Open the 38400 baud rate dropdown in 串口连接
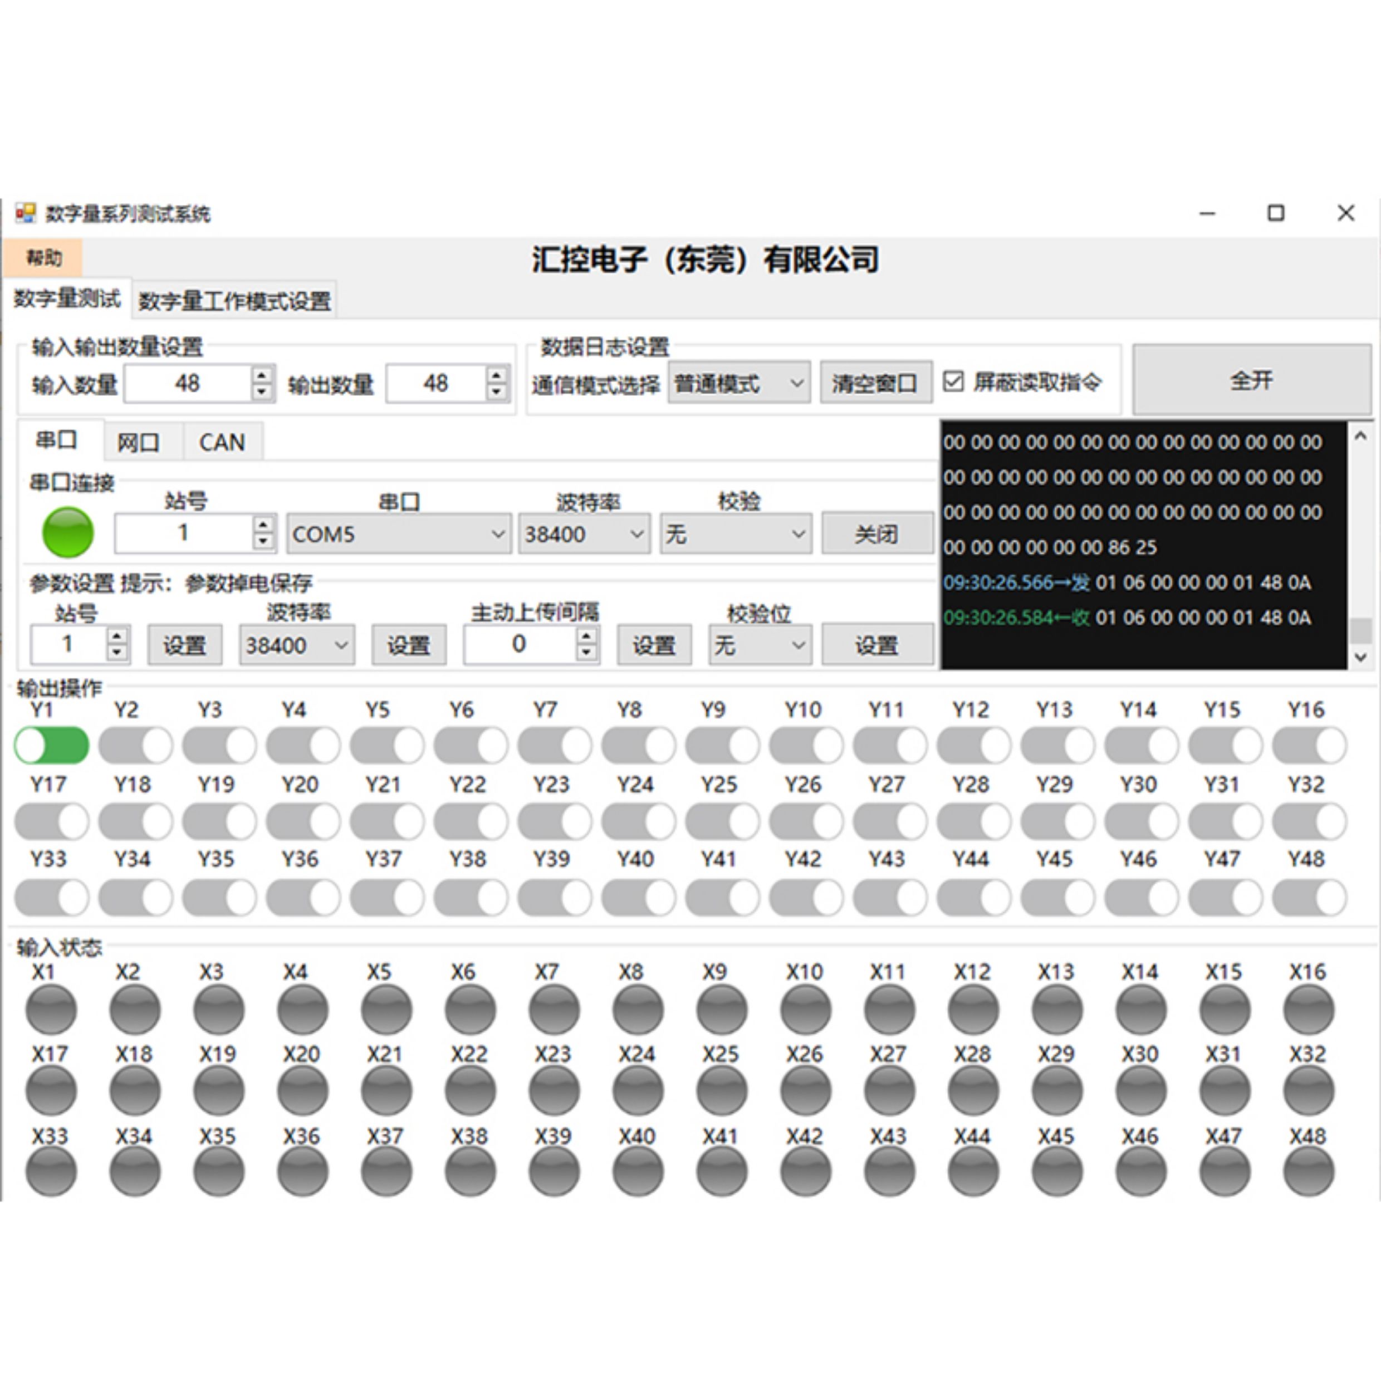Image resolution: width=1381 pixels, height=1381 pixels. click(x=584, y=534)
